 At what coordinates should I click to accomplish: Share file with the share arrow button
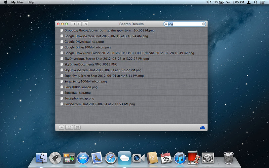pyautogui.click(x=69, y=127)
